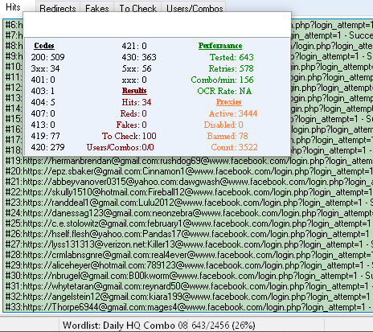
Task: Click the 'Wordlist: Daily HQ Combo 08' status entry
Action: [125, 326]
